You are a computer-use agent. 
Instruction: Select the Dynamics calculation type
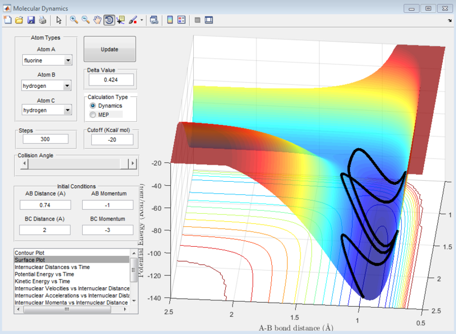tap(93, 106)
